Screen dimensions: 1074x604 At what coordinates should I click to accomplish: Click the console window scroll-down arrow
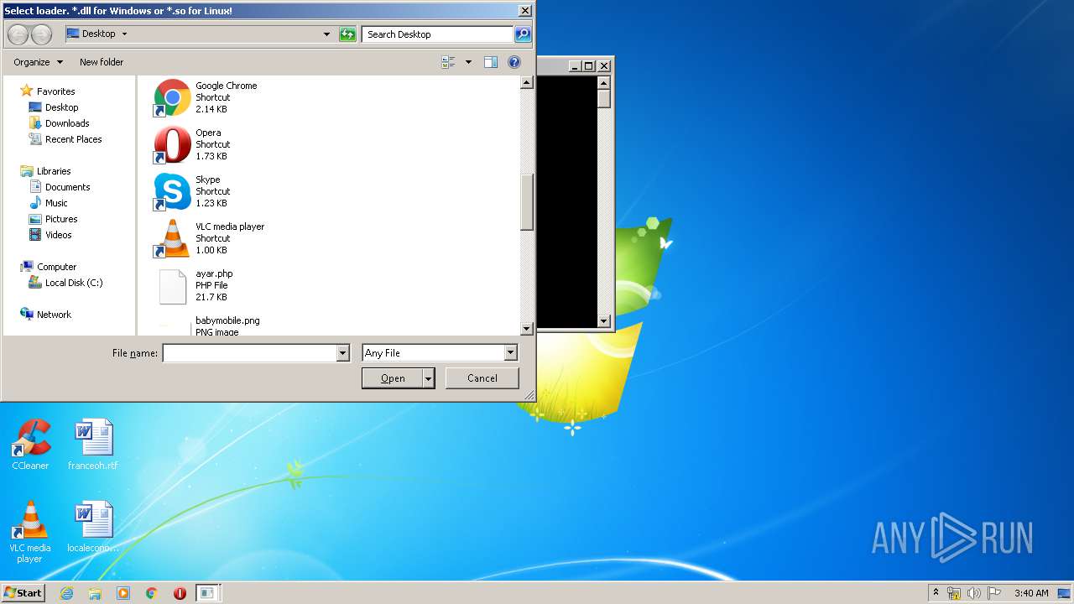pyautogui.click(x=603, y=321)
